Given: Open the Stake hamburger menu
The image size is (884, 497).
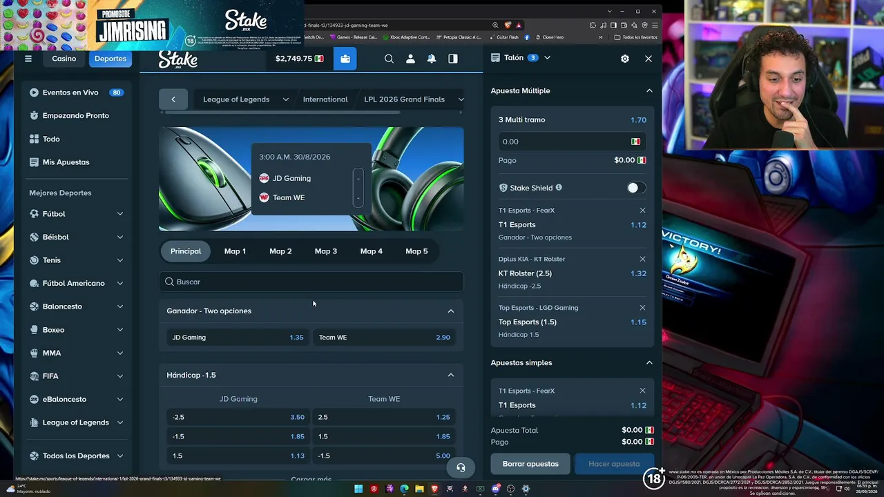Looking at the screenshot, I should [x=28, y=59].
